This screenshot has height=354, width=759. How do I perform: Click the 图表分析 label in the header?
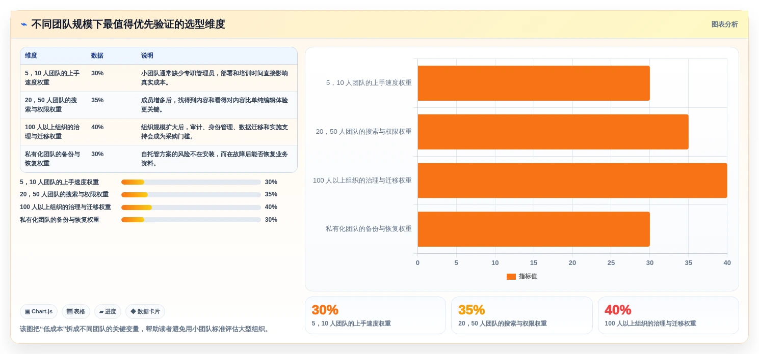(724, 24)
